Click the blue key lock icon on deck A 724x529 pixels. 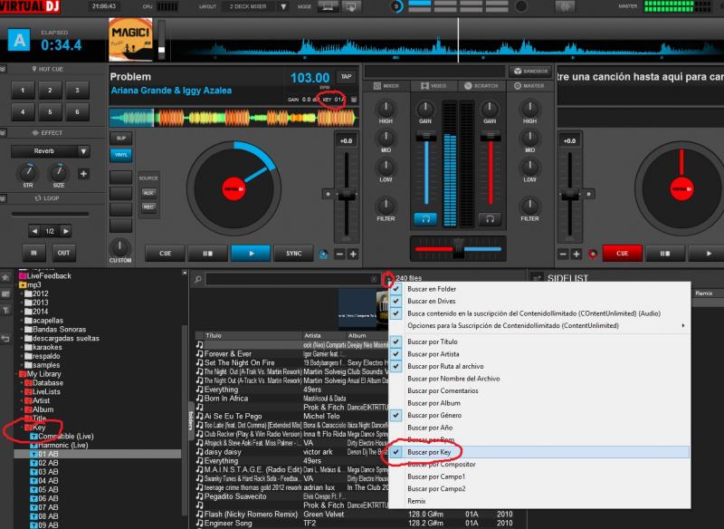[x=324, y=254]
